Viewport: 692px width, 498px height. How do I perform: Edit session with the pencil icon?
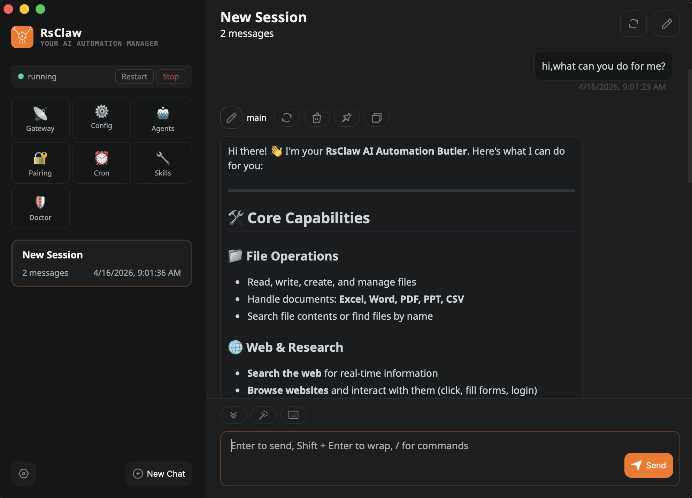[667, 24]
